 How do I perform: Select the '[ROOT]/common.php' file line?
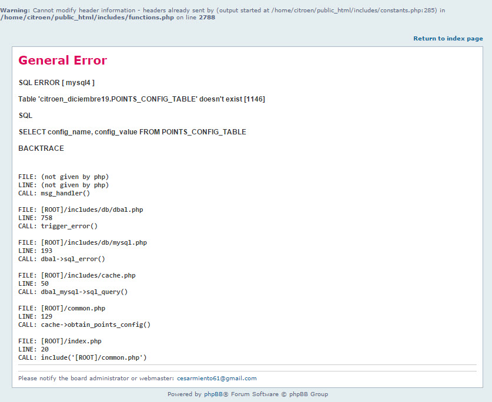(62, 308)
